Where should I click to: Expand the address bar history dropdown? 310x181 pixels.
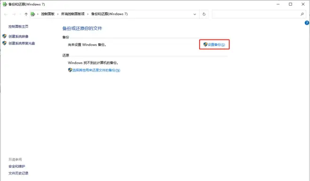195,14
